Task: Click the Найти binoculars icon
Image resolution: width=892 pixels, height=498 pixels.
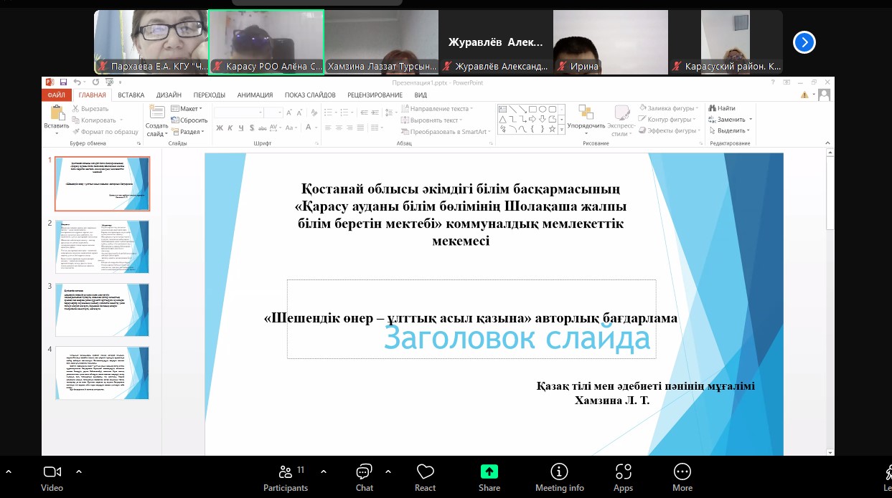Action: point(712,108)
